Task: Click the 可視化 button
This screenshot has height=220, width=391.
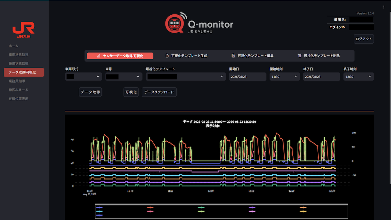Action: point(131,92)
